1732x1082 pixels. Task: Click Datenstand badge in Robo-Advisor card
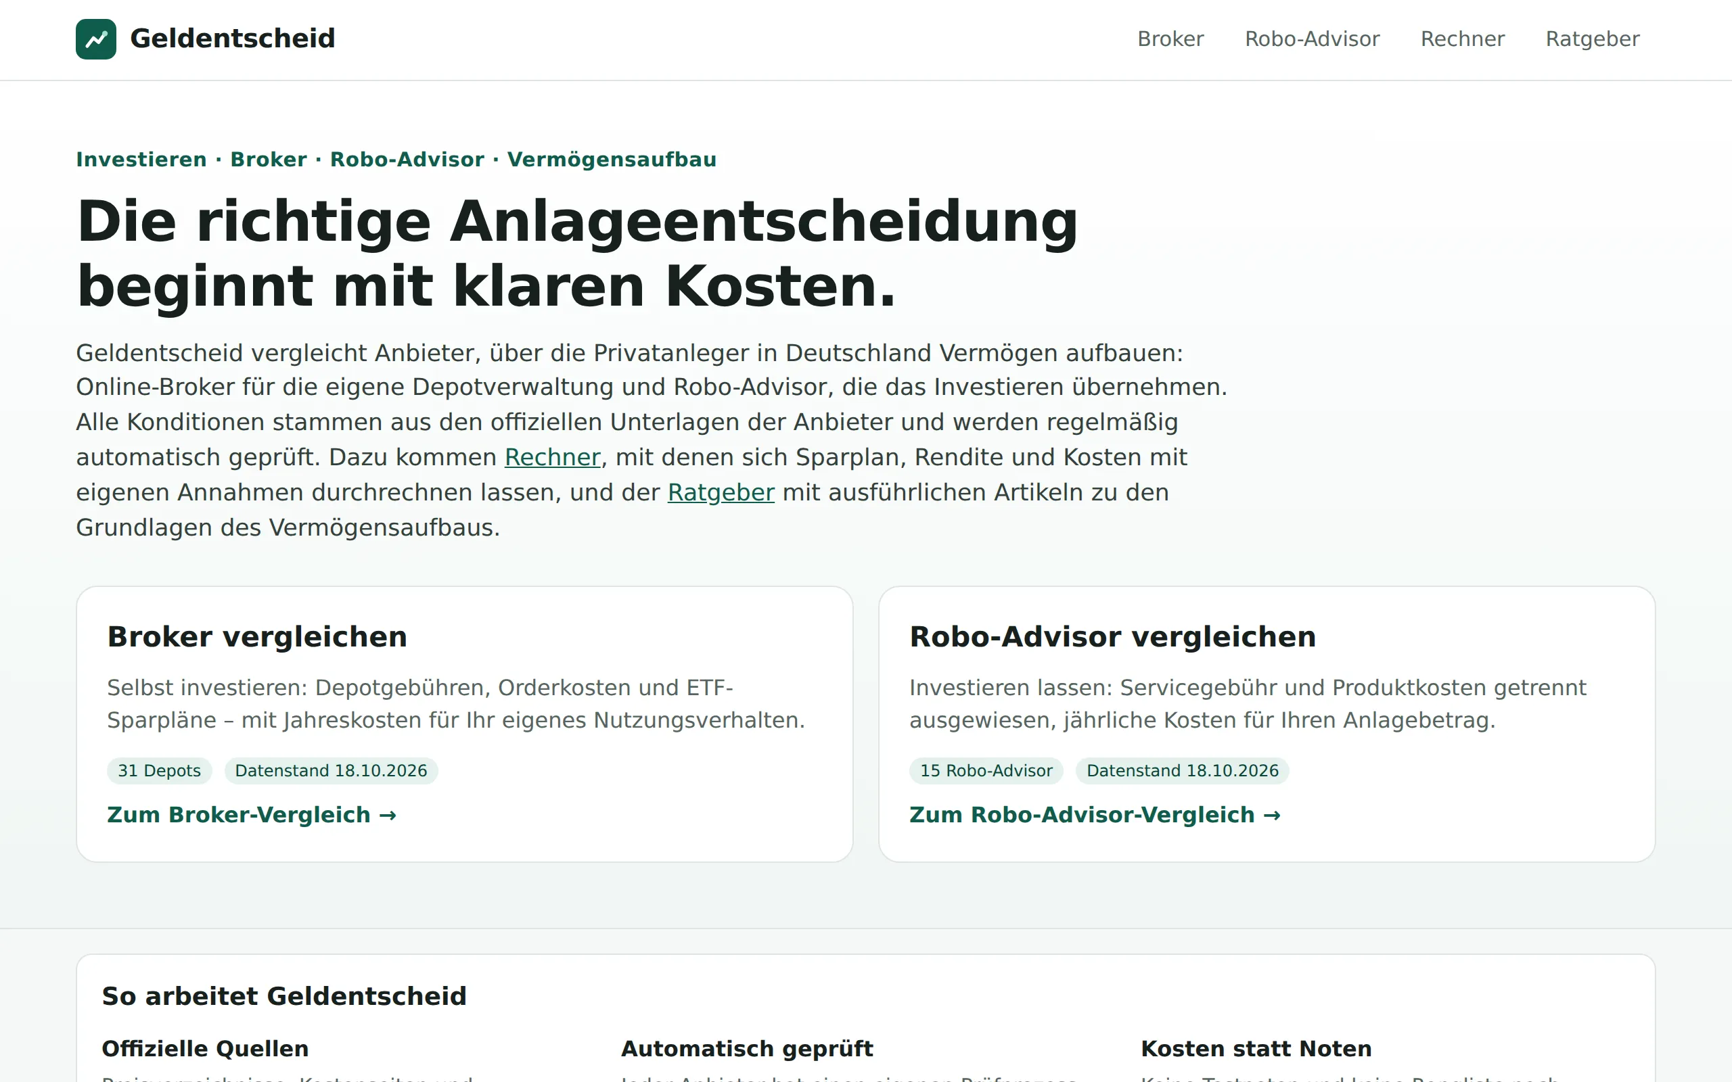(x=1183, y=771)
